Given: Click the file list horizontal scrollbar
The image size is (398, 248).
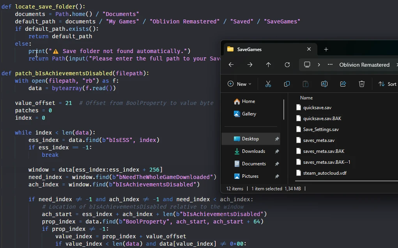Looking at the screenshot, I should 347,181.
